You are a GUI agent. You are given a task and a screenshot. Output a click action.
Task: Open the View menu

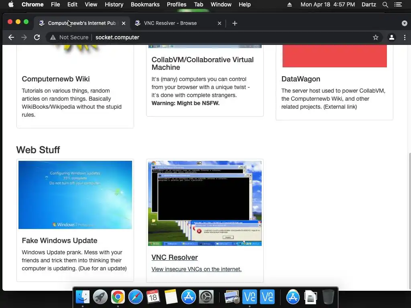pyautogui.click(x=91, y=4)
